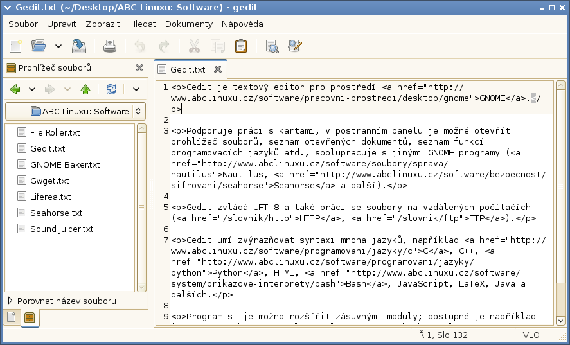Switch to file browser side panel tab
The width and height of the screenshot is (570, 345).
click(x=30, y=317)
